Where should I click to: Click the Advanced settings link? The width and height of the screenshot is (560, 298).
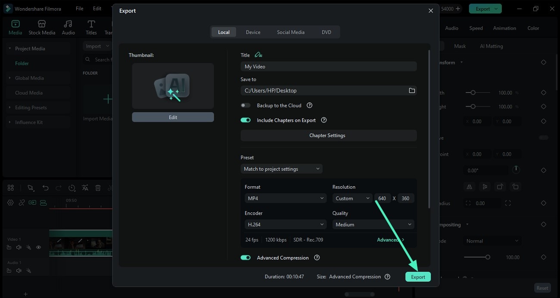click(x=390, y=240)
